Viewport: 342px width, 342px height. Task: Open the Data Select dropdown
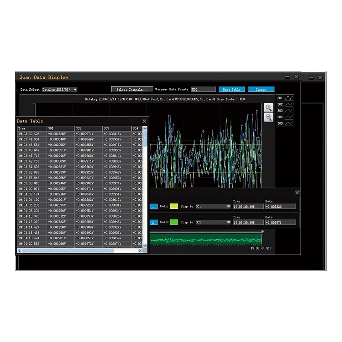[75, 89]
